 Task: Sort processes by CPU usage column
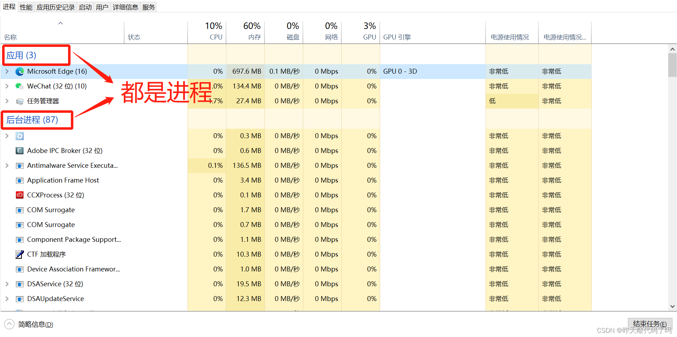213,31
